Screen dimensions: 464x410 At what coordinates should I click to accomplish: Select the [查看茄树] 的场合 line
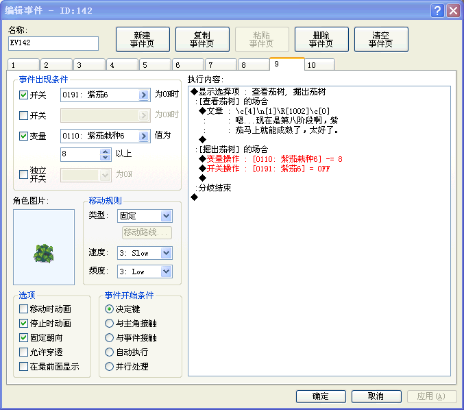point(232,101)
